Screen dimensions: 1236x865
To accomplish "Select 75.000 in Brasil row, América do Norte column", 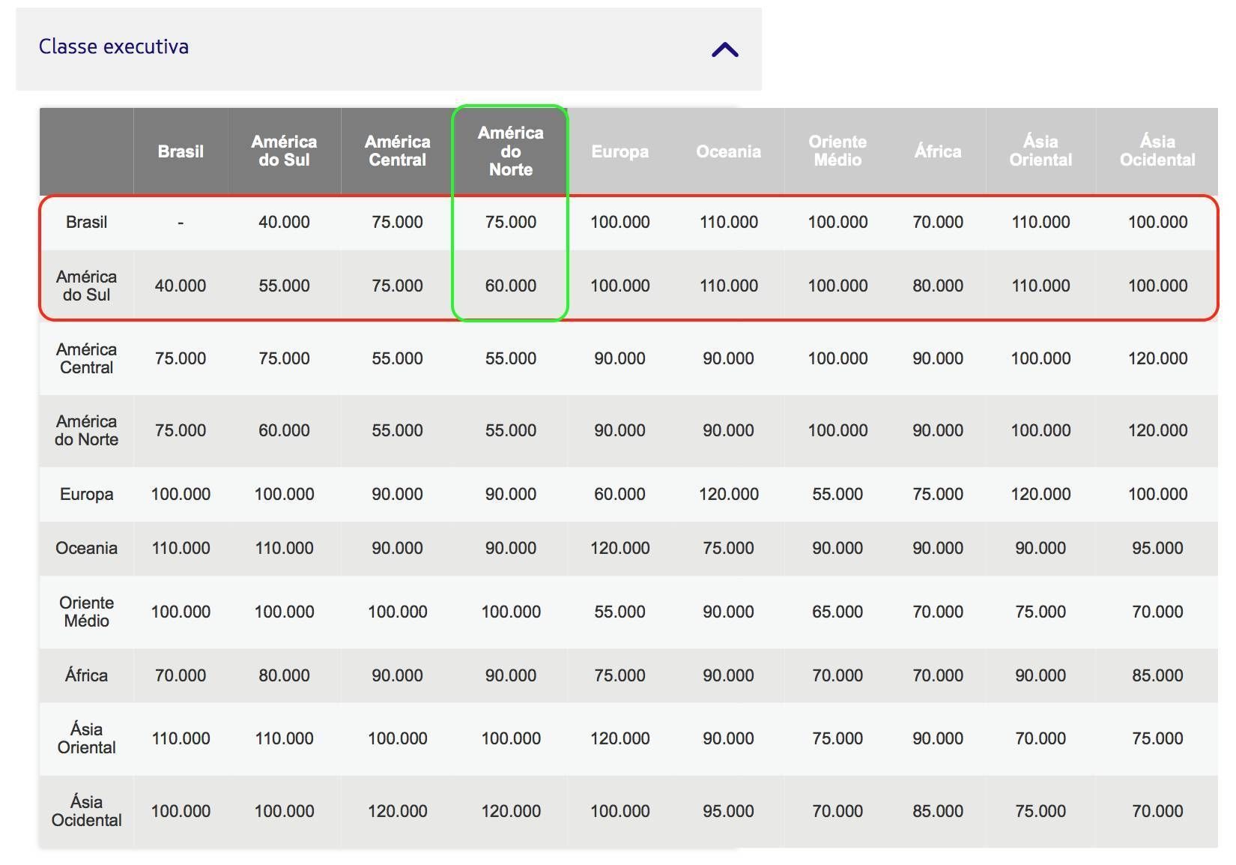I will click(511, 223).
